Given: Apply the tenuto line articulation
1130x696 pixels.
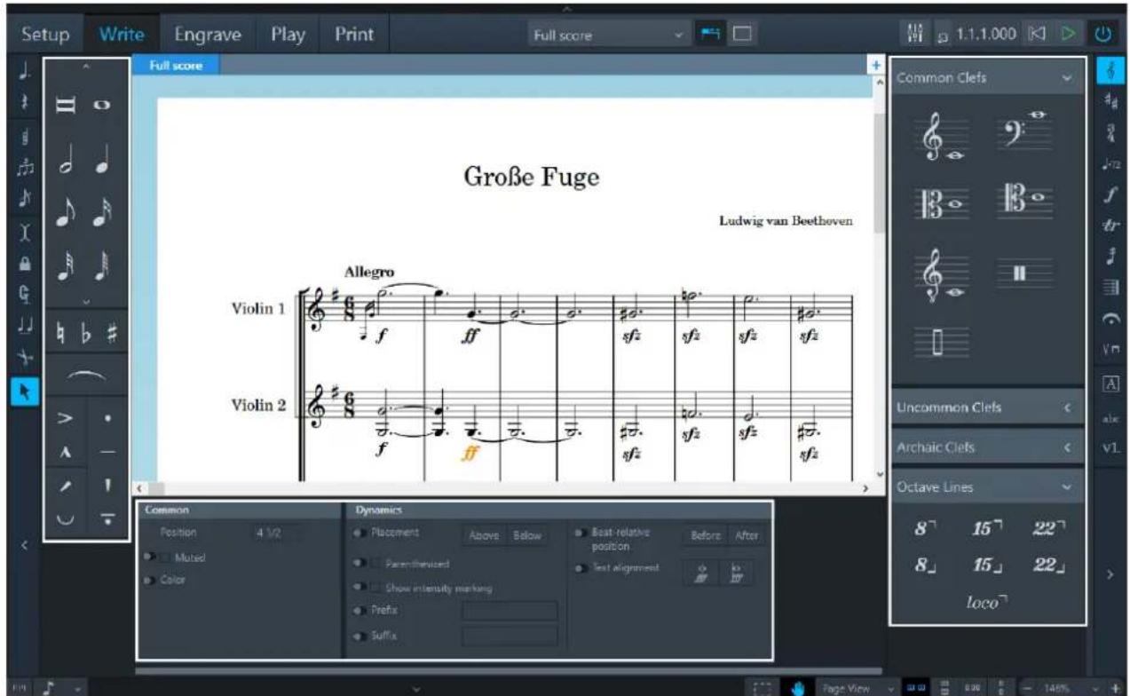Looking at the screenshot, I should click(x=106, y=452).
